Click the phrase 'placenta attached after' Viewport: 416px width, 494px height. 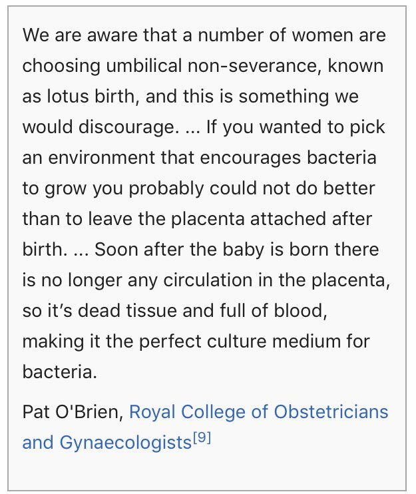tap(272, 219)
